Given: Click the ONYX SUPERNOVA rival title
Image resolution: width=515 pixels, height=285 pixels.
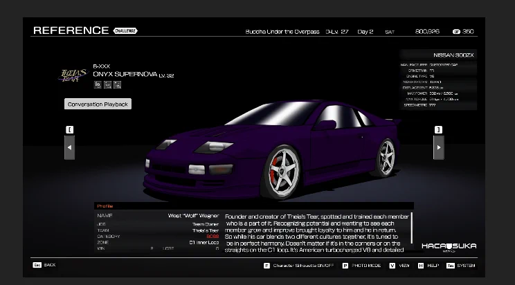Looking at the screenshot, I should coord(125,74).
